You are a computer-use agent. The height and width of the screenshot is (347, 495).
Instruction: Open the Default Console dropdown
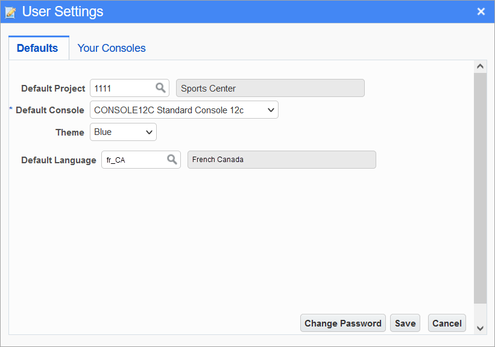click(x=184, y=110)
